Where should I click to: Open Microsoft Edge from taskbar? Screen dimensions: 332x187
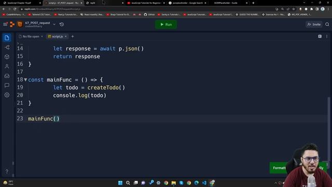(x=197, y=183)
